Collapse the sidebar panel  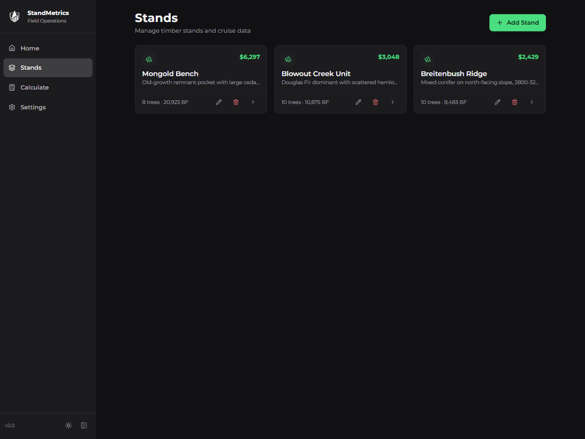coord(84,426)
